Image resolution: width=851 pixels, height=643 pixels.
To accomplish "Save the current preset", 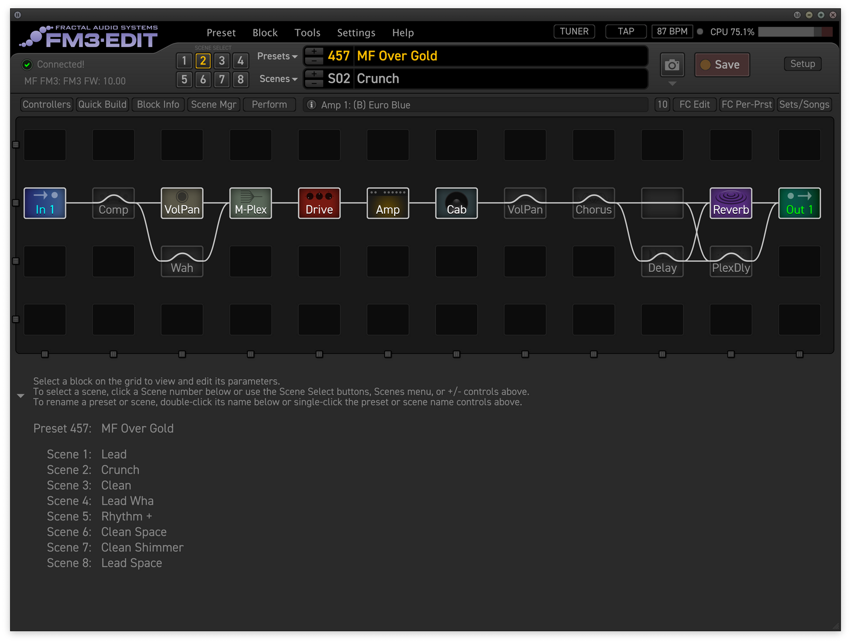I will coord(721,65).
